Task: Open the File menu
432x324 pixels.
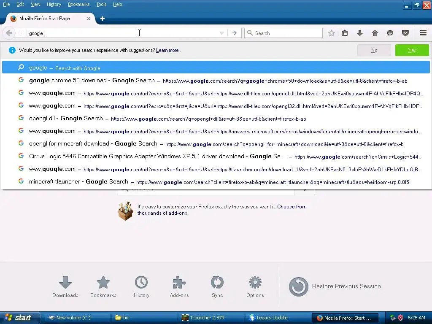Action: [x=6, y=4]
